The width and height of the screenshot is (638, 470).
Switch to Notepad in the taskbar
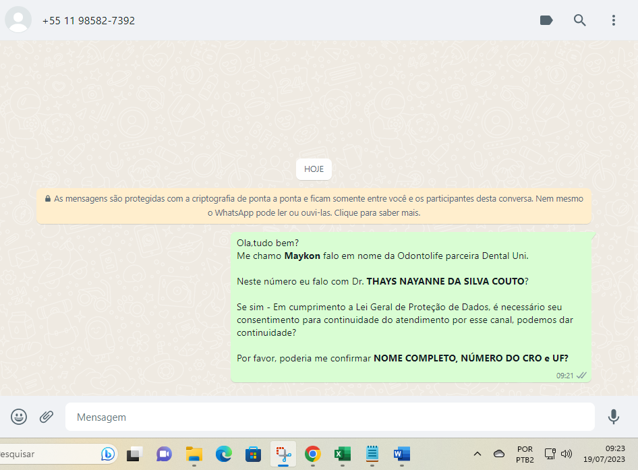(x=372, y=454)
